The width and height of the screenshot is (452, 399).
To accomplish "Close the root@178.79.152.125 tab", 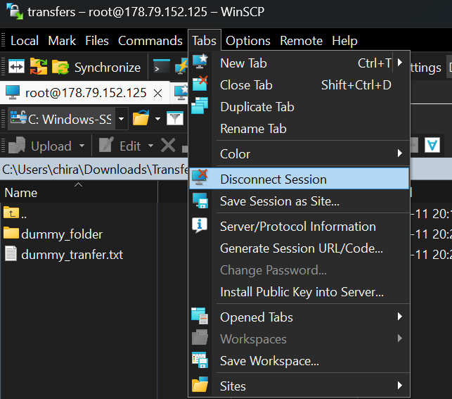I will pos(157,93).
